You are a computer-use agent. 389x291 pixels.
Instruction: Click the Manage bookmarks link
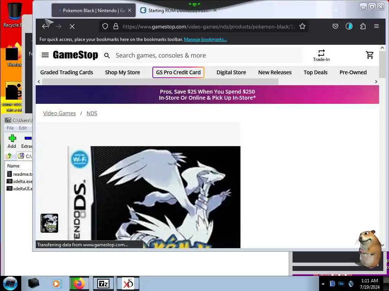click(206, 39)
